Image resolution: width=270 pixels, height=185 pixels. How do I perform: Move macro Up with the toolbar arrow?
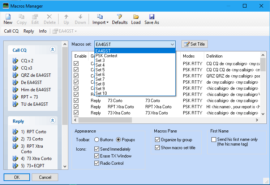(66, 19)
